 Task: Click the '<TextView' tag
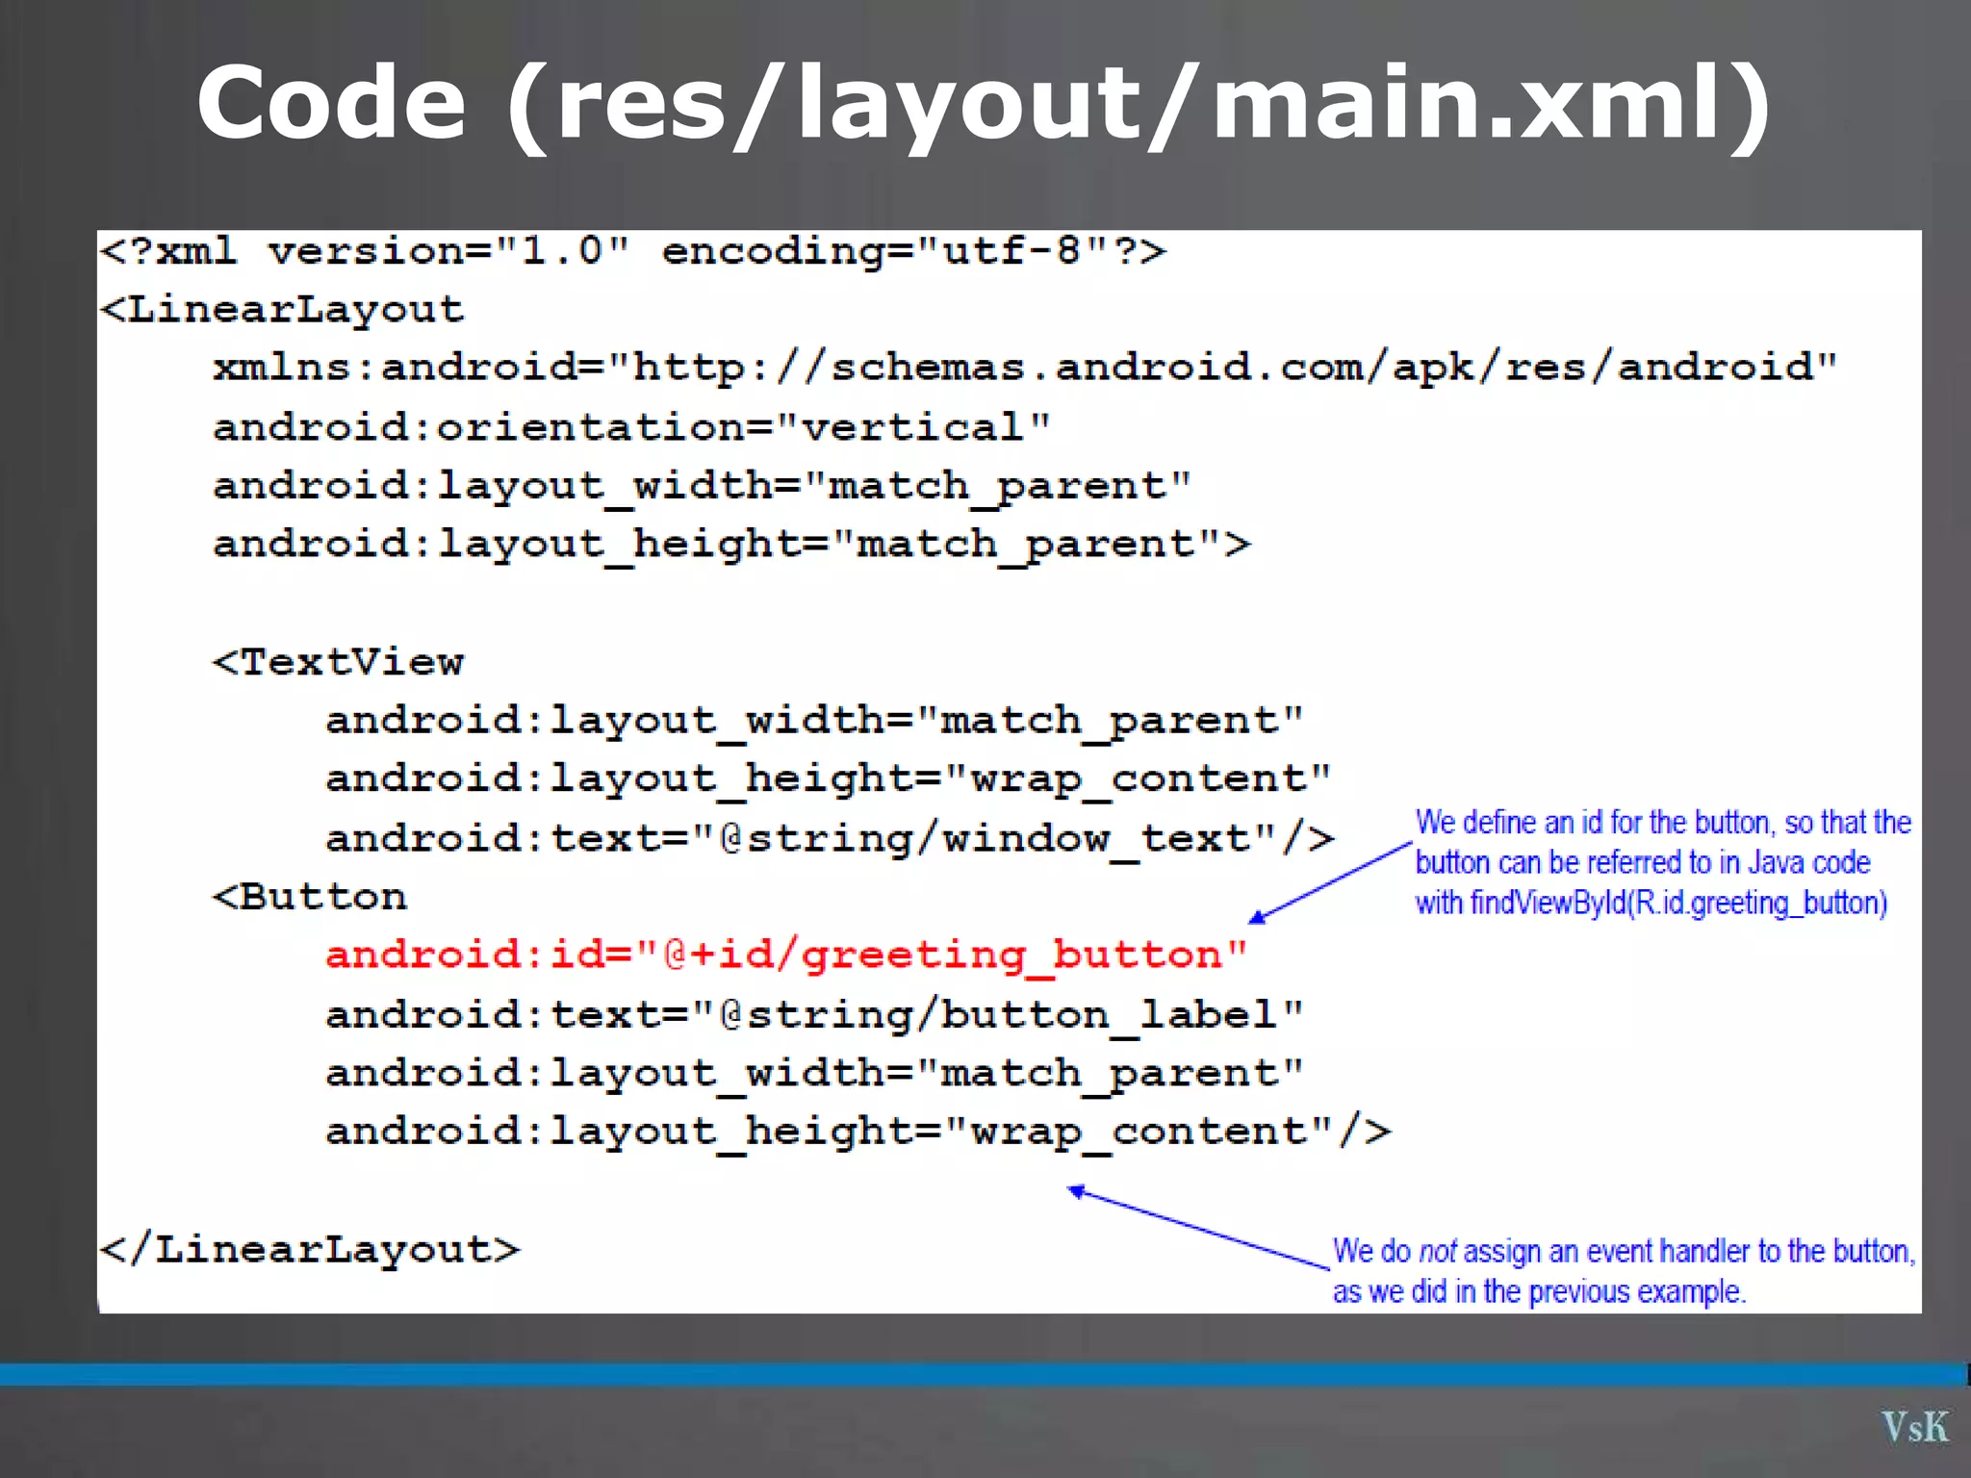338,662
